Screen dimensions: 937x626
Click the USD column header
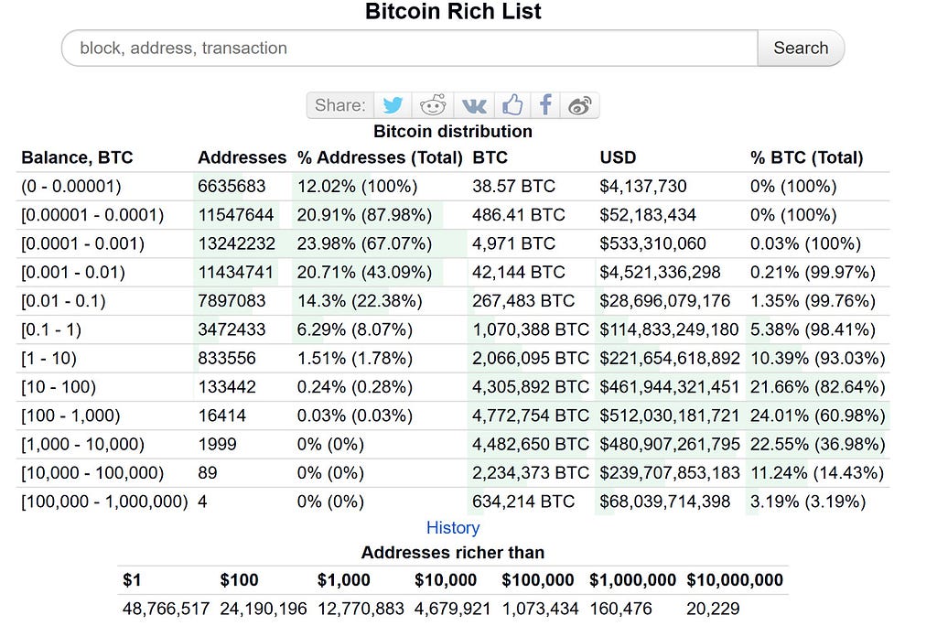point(618,157)
